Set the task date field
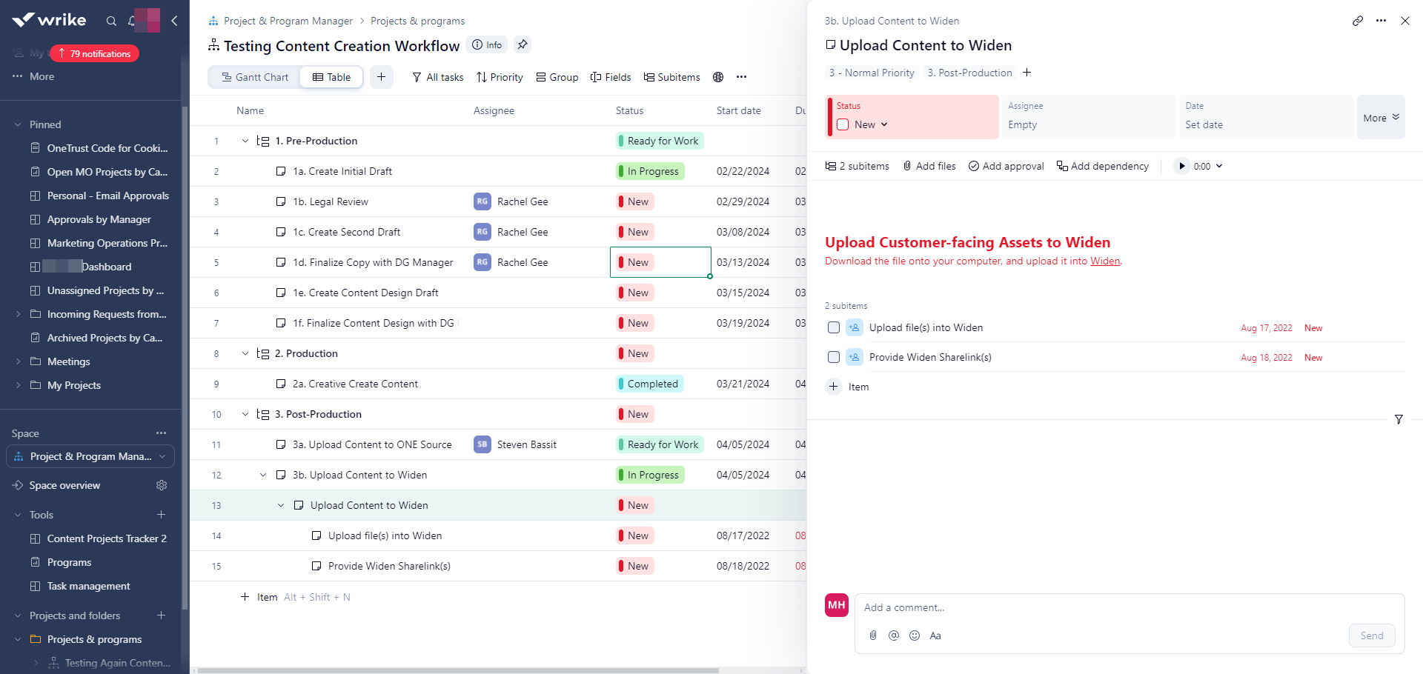1423x674 pixels. (x=1265, y=117)
